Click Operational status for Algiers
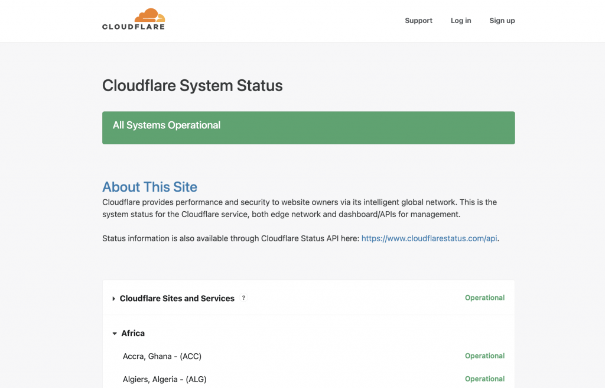Image resolution: width=605 pixels, height=388 pixels. [x=484, y=379]
